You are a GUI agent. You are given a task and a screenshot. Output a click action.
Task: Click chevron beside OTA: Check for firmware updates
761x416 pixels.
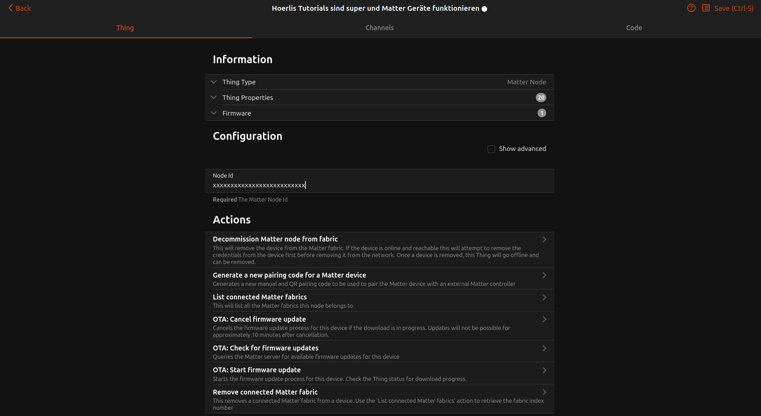coord(544,348)
